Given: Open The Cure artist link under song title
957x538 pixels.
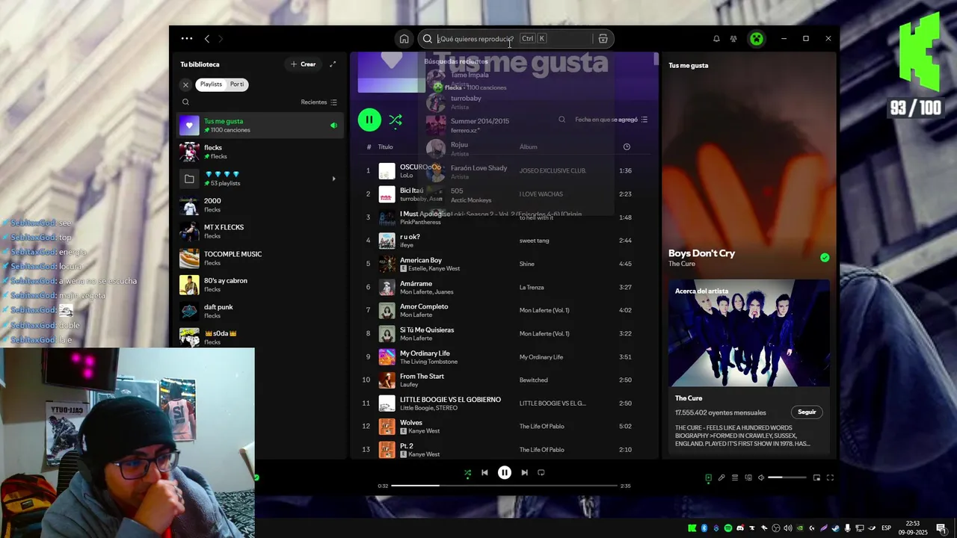Looking at the screenshot, I should 681,264.
